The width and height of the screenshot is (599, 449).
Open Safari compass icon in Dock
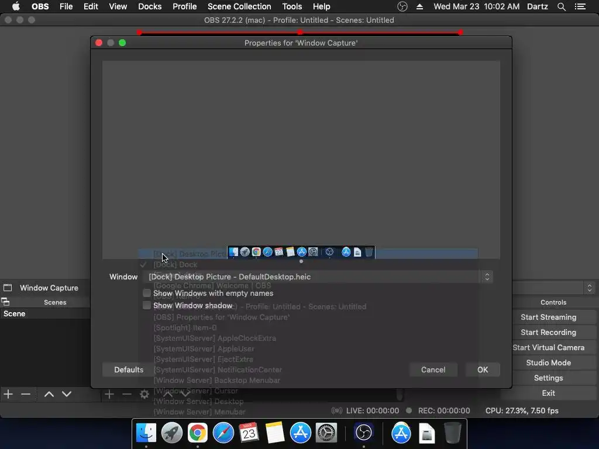[223, 433]
